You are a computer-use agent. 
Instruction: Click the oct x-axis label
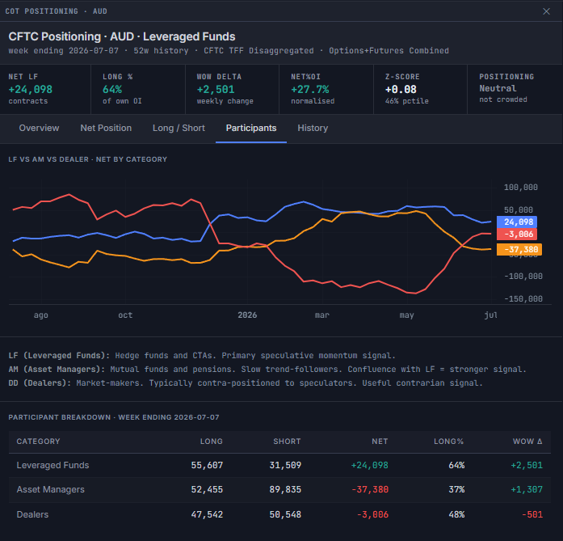click(125, 315)
